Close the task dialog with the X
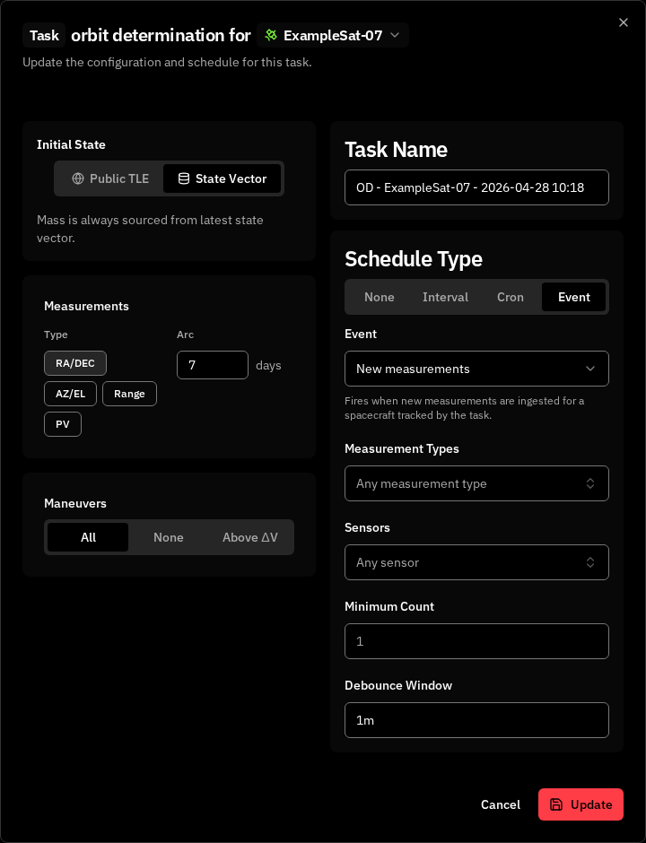646x843 pixels. (x=624, y=22)
